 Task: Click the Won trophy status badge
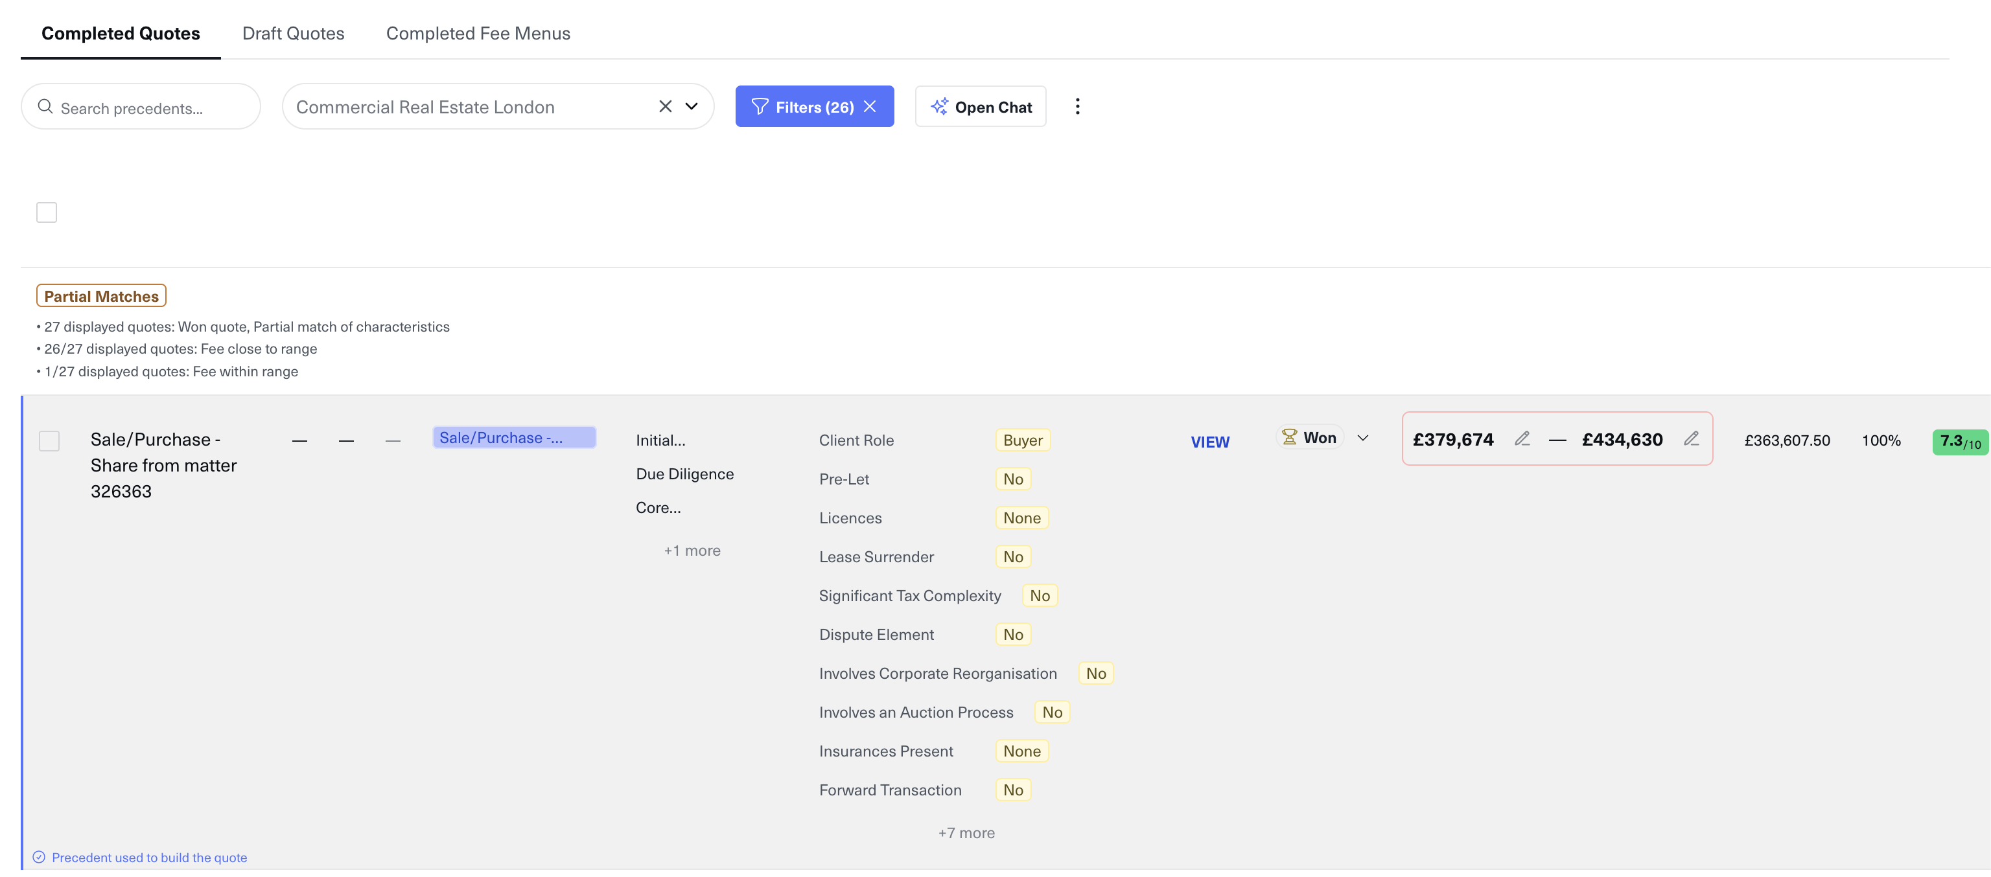coord(1309,437)
